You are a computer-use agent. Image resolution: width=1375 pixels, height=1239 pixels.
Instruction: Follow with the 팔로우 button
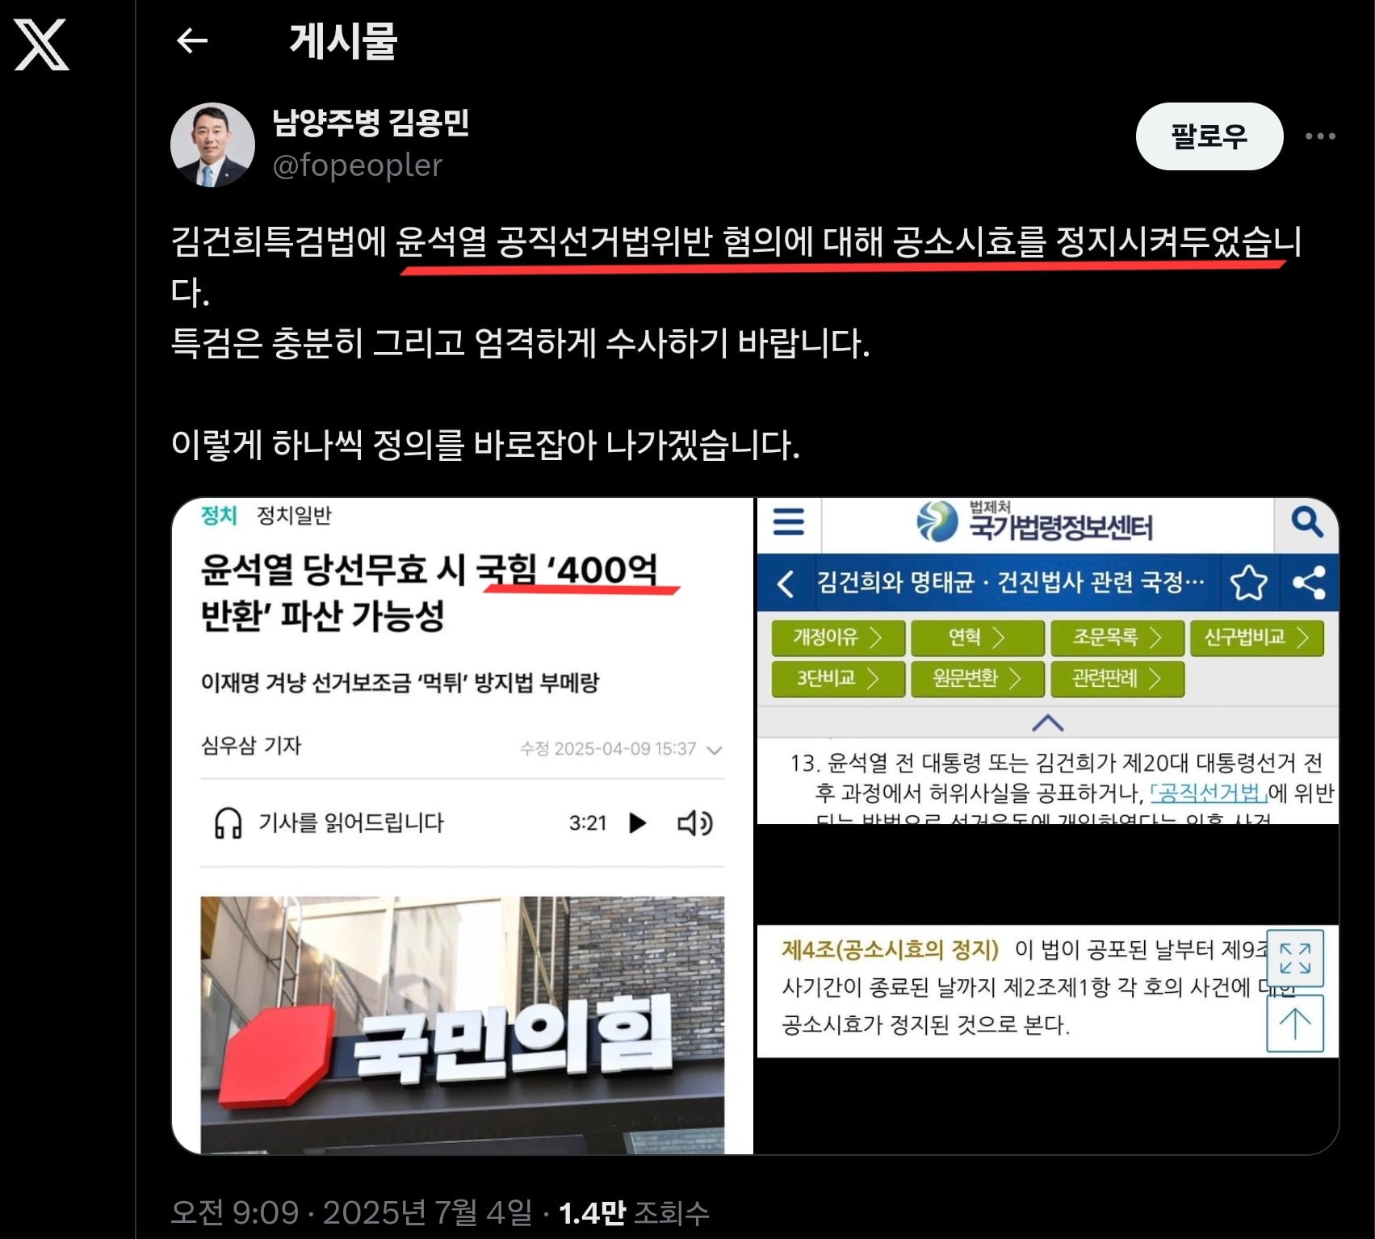1209,136
